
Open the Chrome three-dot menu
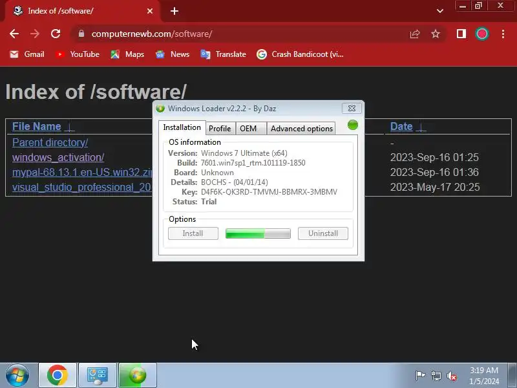click(503, 34)
